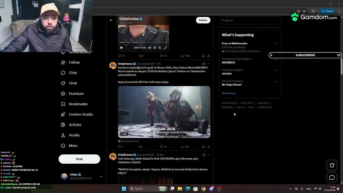Screen dimensions: 343x193
Task: Repost the post showing 4 reposts
Action: click(141, 56)
